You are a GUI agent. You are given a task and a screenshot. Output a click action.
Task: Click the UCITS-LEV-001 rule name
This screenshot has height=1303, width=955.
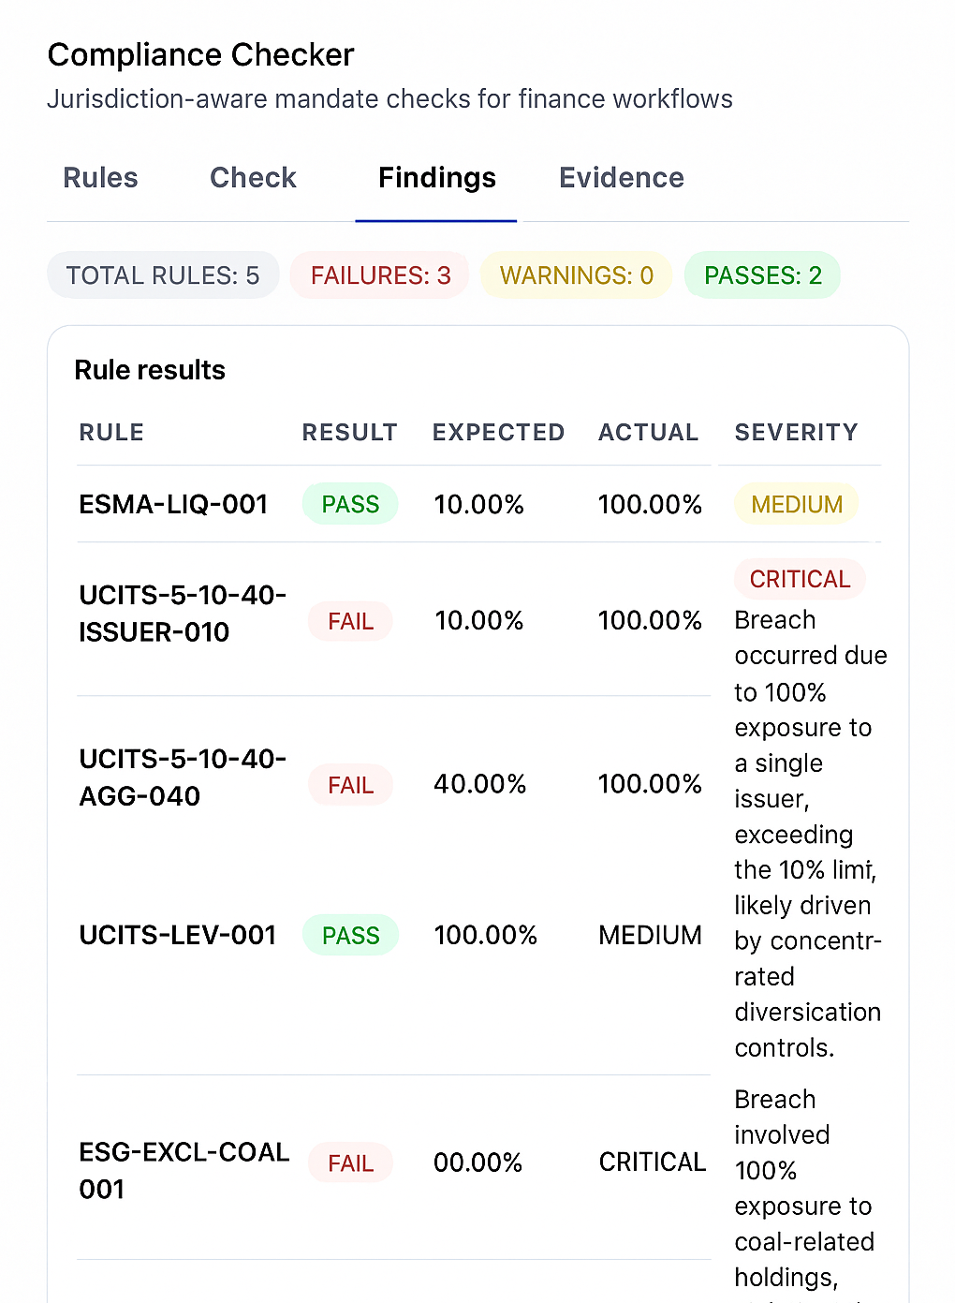pyautogui.click(x=178, y=935)
